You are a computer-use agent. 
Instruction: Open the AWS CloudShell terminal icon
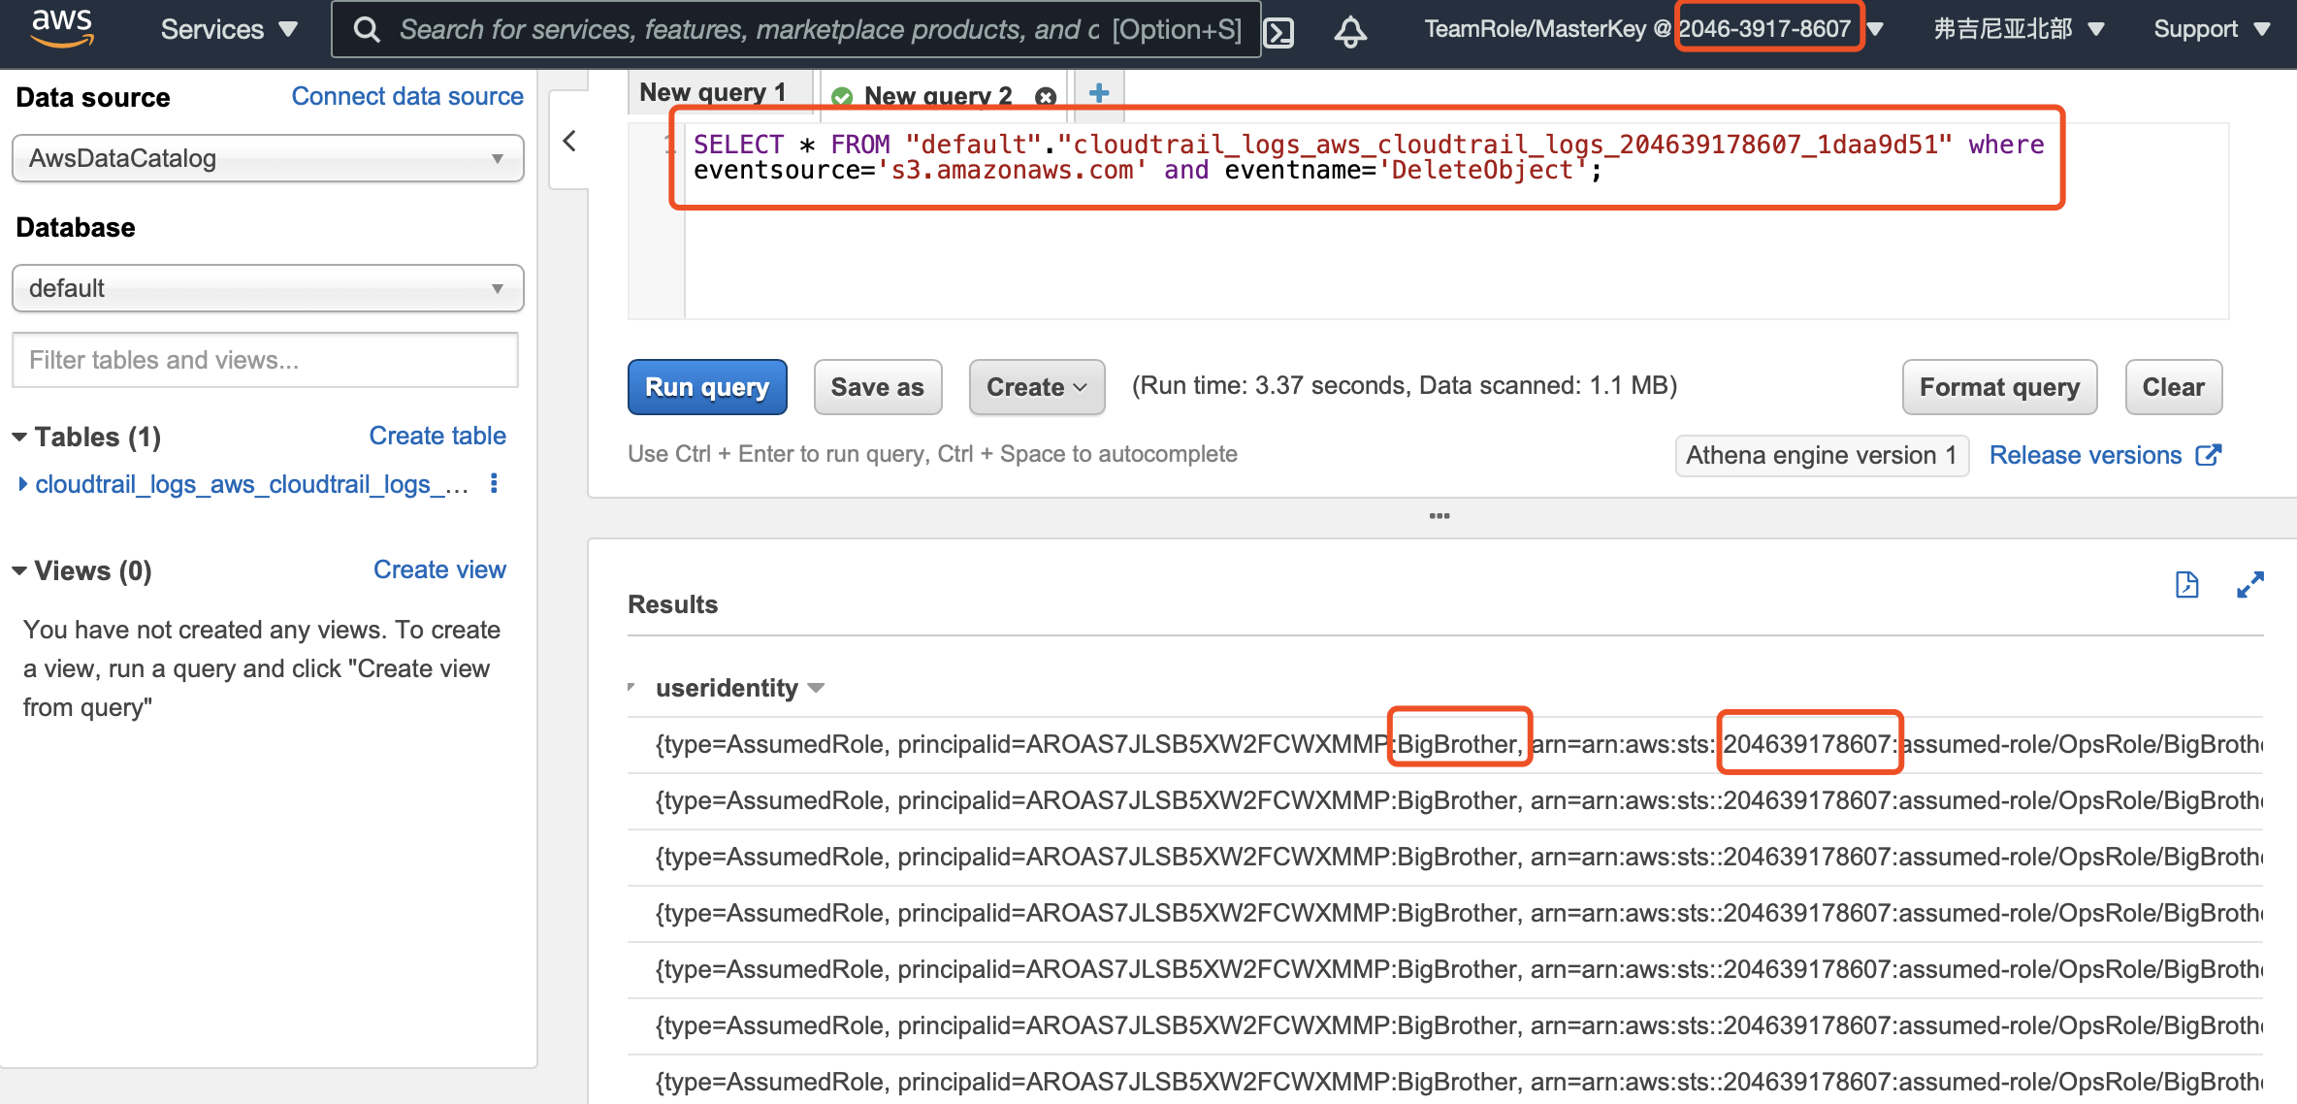click(x=1279, y=32)
